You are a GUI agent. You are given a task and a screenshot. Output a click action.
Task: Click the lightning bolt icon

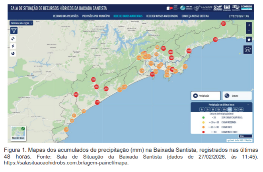tap(14, 46)
